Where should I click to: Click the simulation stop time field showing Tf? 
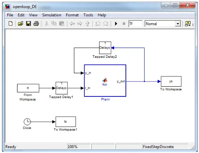(136, 24)
